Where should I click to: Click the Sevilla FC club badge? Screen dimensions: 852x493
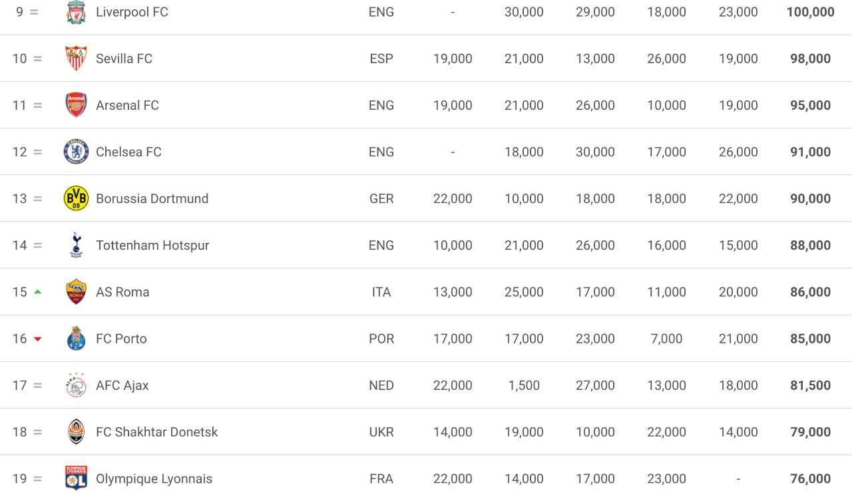coord(76,59)
